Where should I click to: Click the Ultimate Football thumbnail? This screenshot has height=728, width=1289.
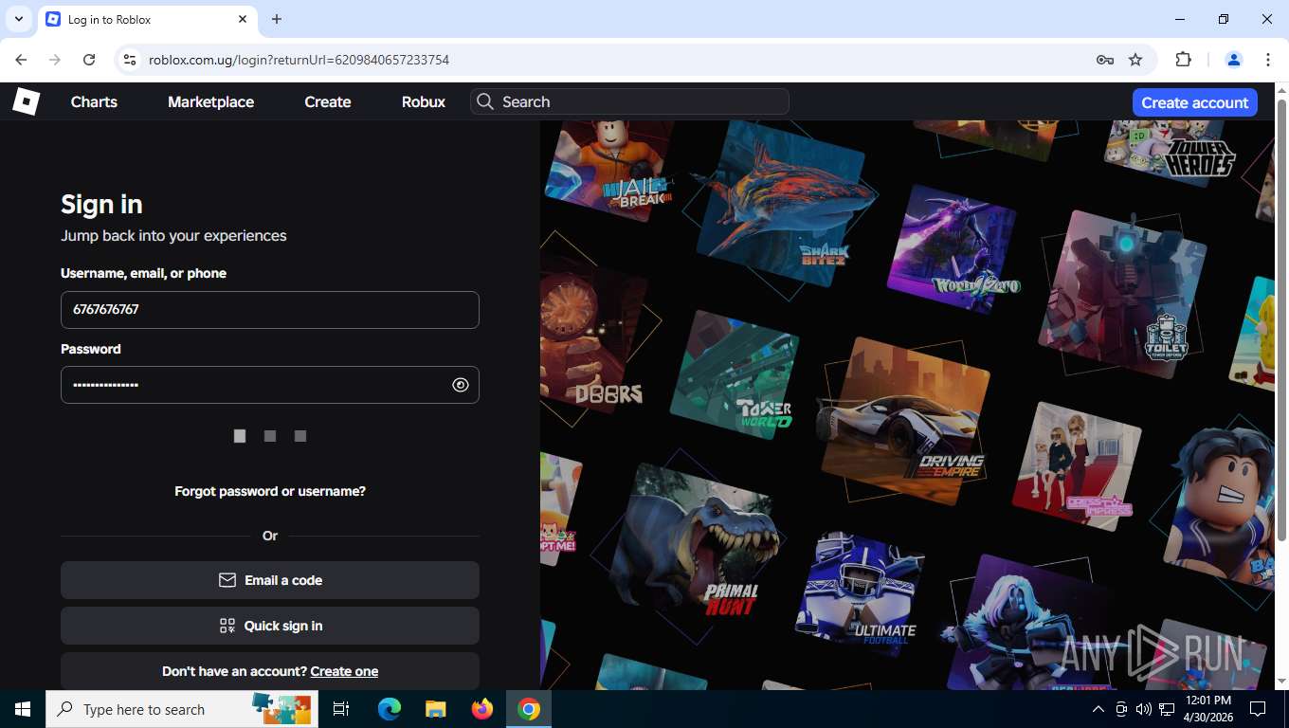pos(860,592)
